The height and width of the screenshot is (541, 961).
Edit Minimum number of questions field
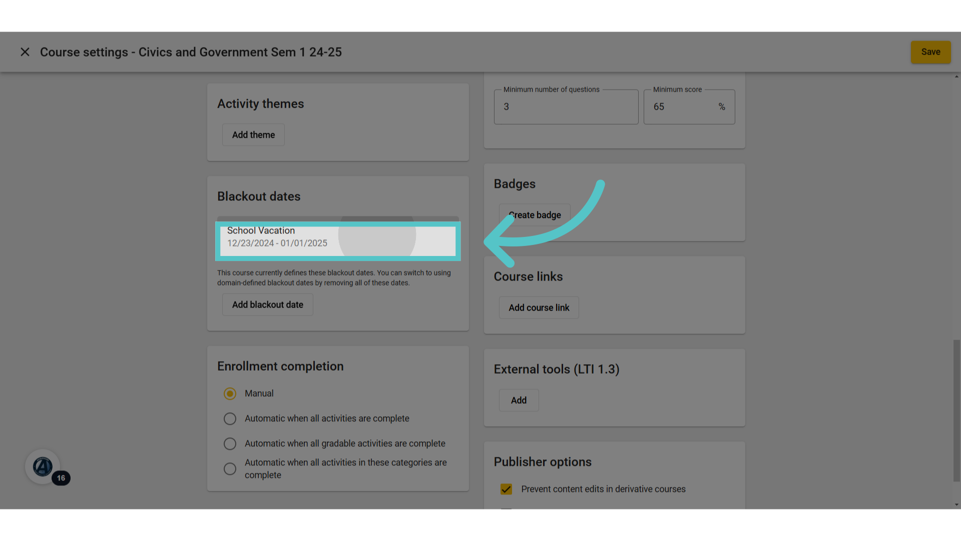click(566, 107)
